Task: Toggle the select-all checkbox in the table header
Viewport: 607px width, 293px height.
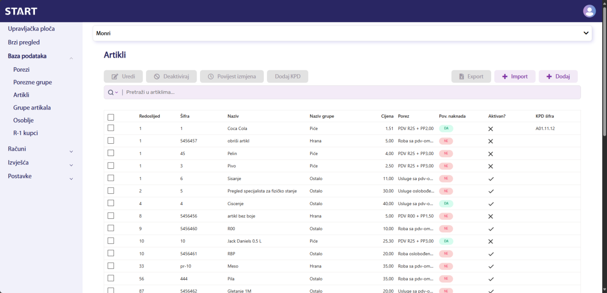Action: tap(111, 117)
